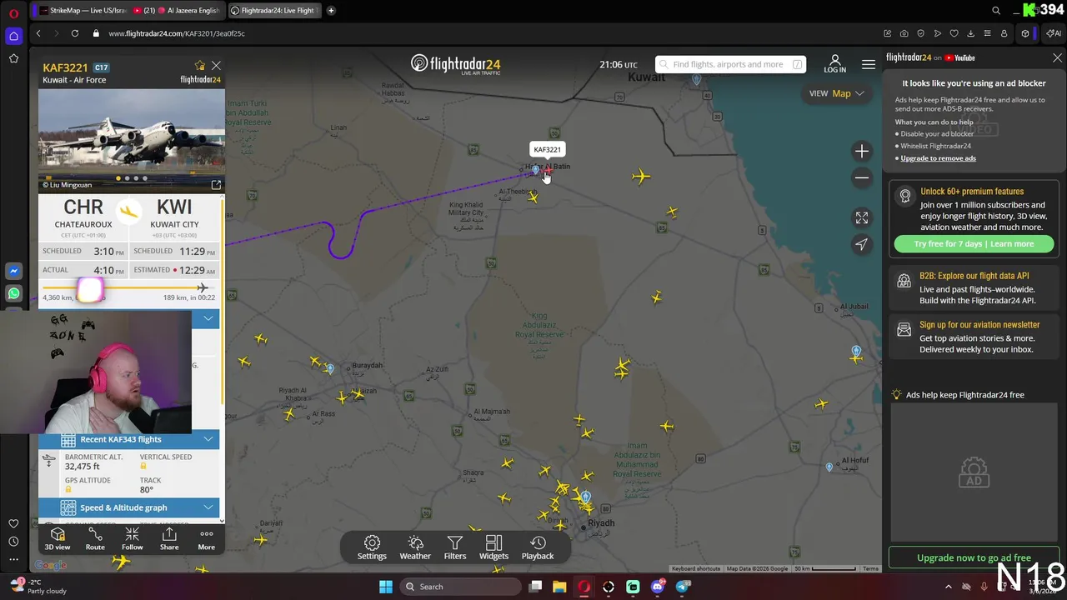Click the Flightradar24 logo
This screenshot has width=1067, height=600.
click(455, 64)
